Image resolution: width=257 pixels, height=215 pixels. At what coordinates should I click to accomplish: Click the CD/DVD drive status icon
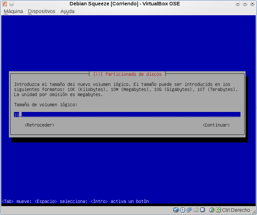[183, 210]
